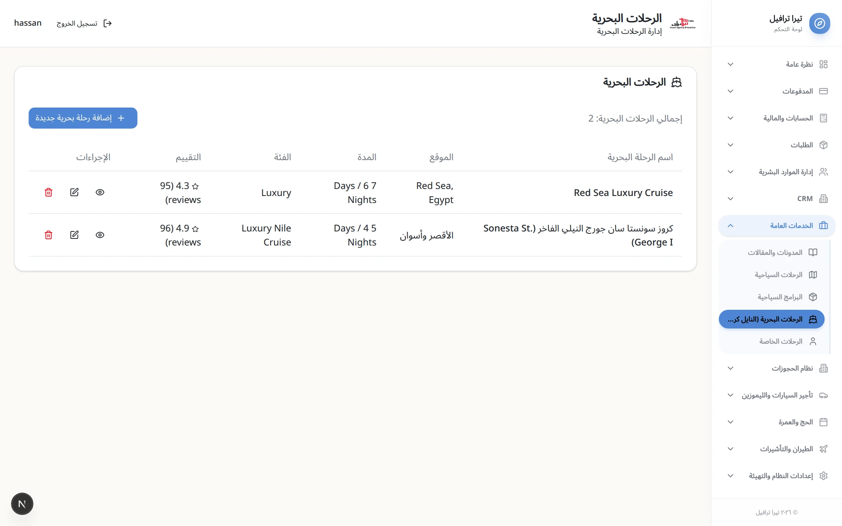Expand the الطلبات section chevron
The width and height of the screenshot is (842, 526).
[x=731, y=145]
